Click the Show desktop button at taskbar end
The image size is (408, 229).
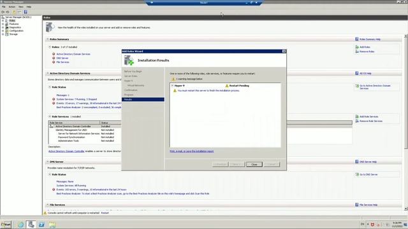click(405, 225)
